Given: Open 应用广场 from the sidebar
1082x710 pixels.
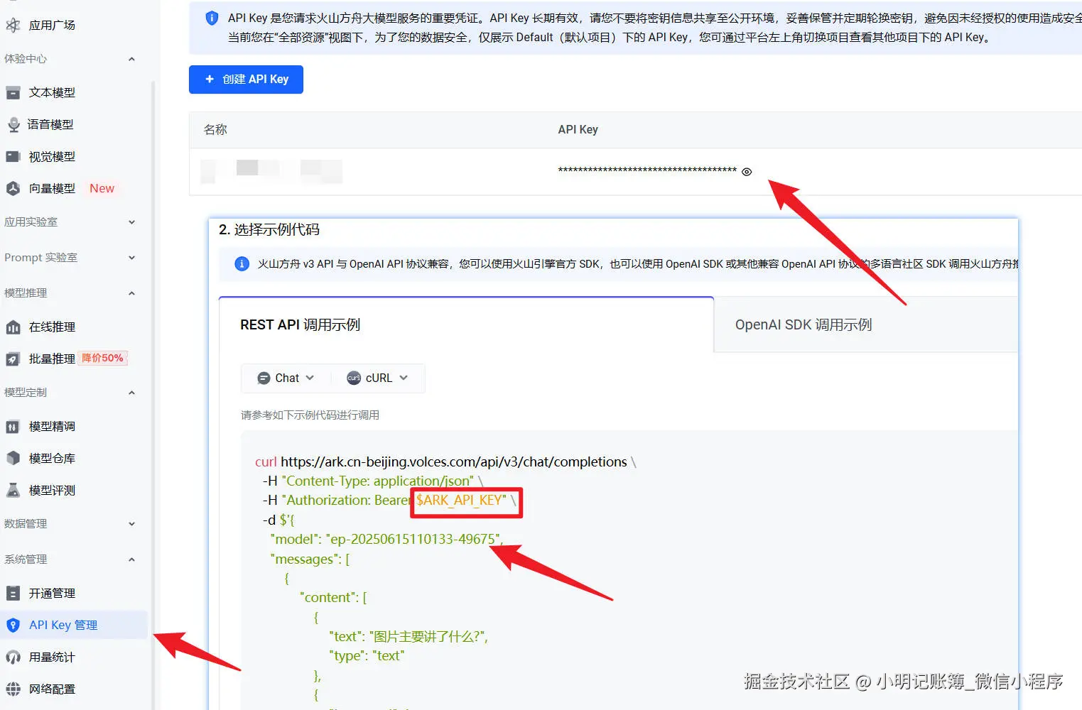Looking at the screenshot, I should (x=50, y=25).
